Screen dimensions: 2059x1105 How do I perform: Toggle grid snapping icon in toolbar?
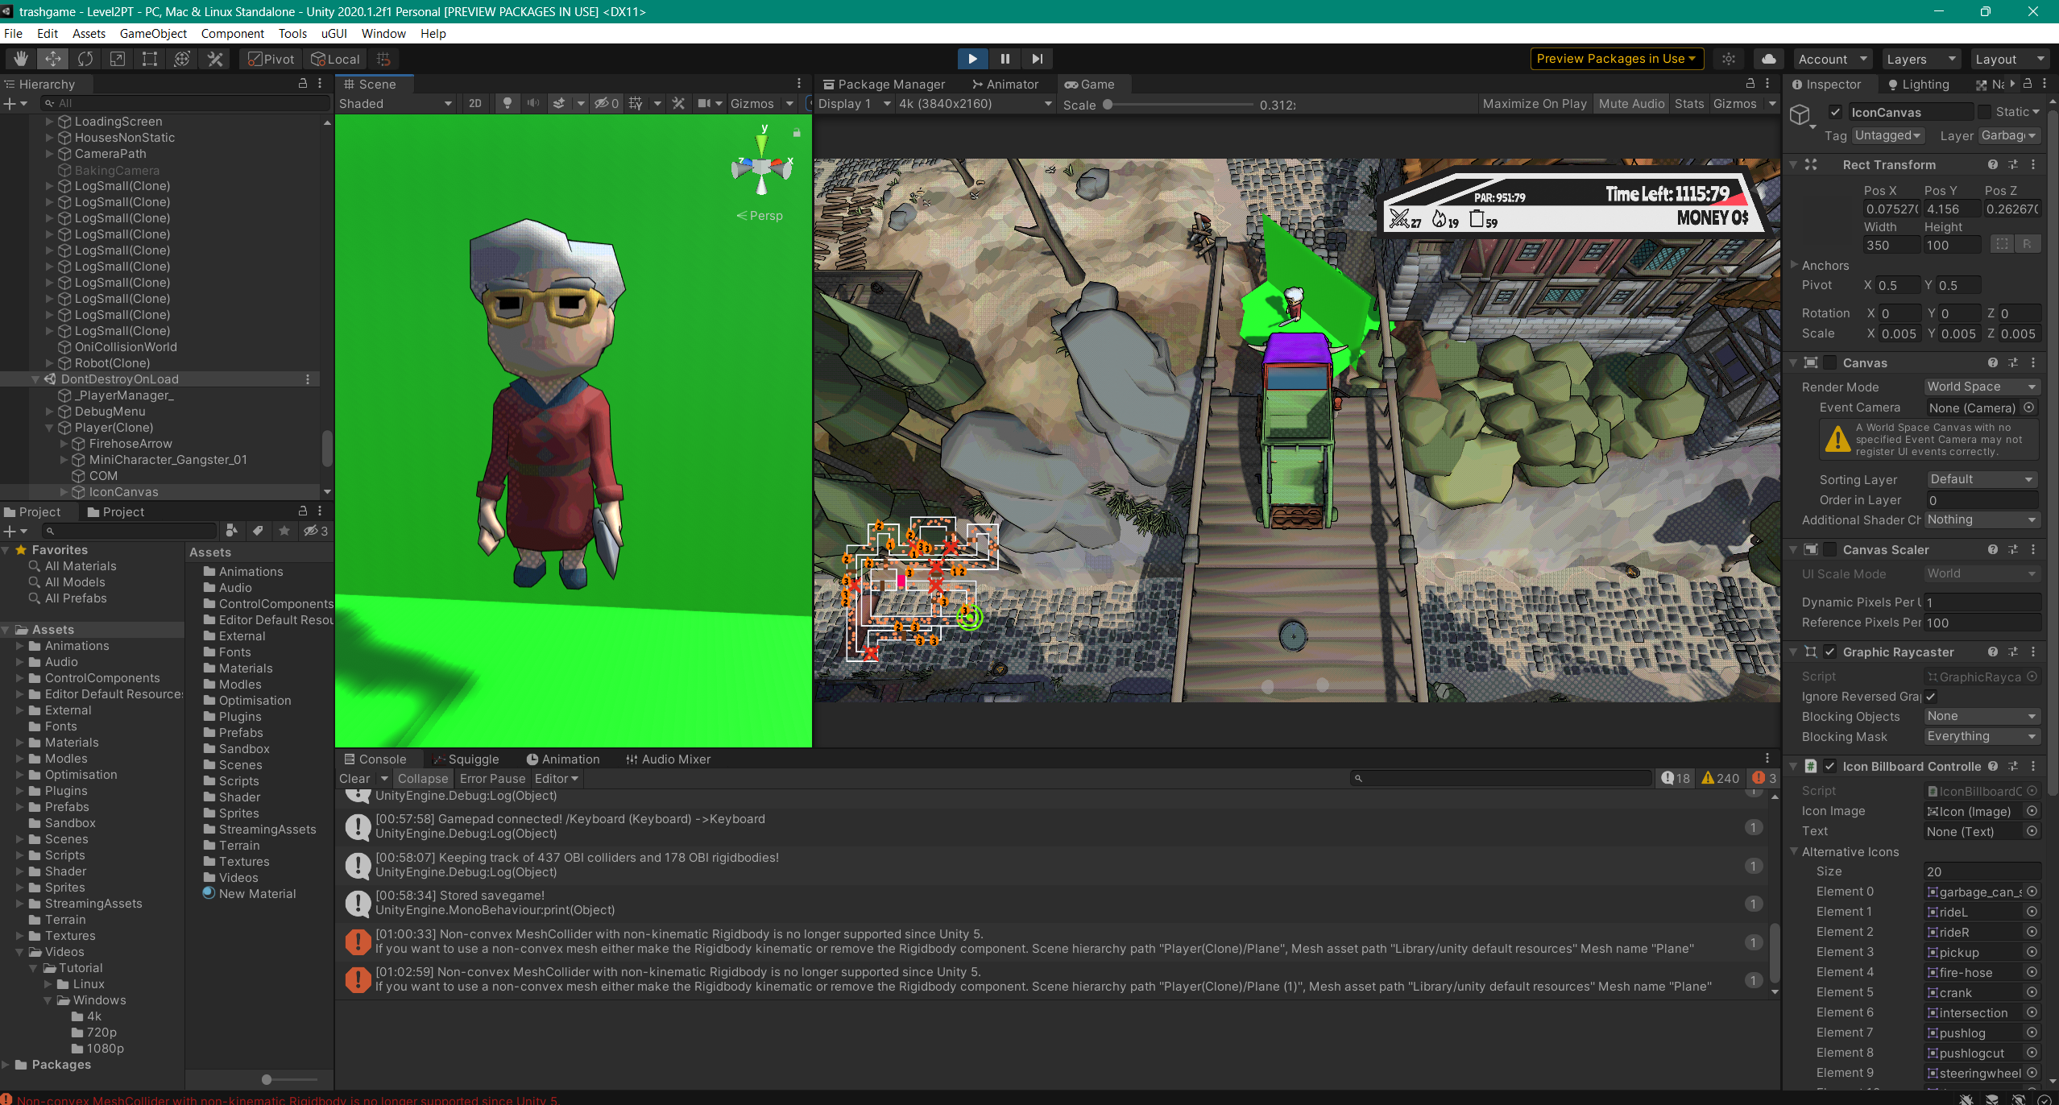[x=383, y=59]
